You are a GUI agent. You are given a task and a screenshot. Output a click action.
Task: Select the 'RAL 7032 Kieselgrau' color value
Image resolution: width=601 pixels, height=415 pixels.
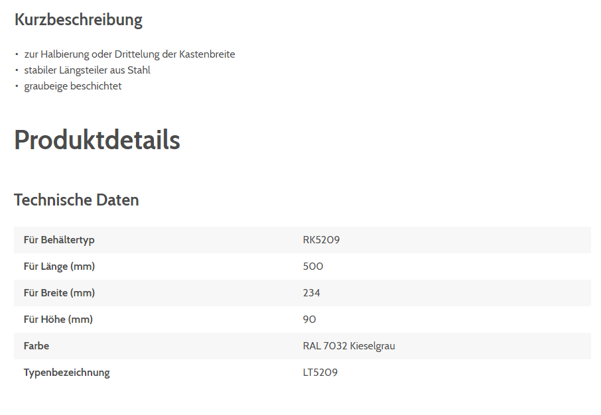tap(349, 346)
